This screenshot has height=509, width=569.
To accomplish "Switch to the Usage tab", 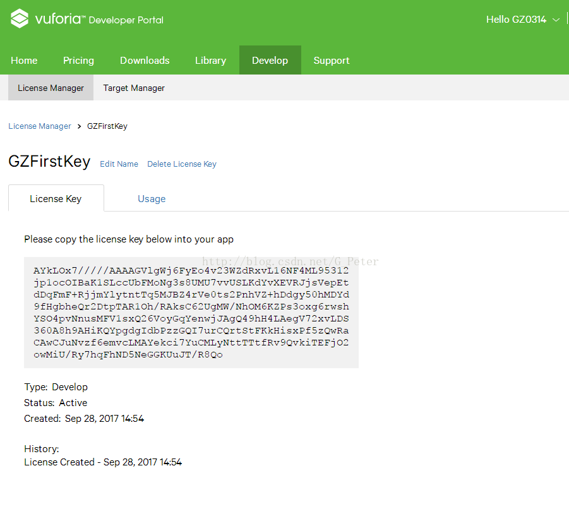I will 152,199.
